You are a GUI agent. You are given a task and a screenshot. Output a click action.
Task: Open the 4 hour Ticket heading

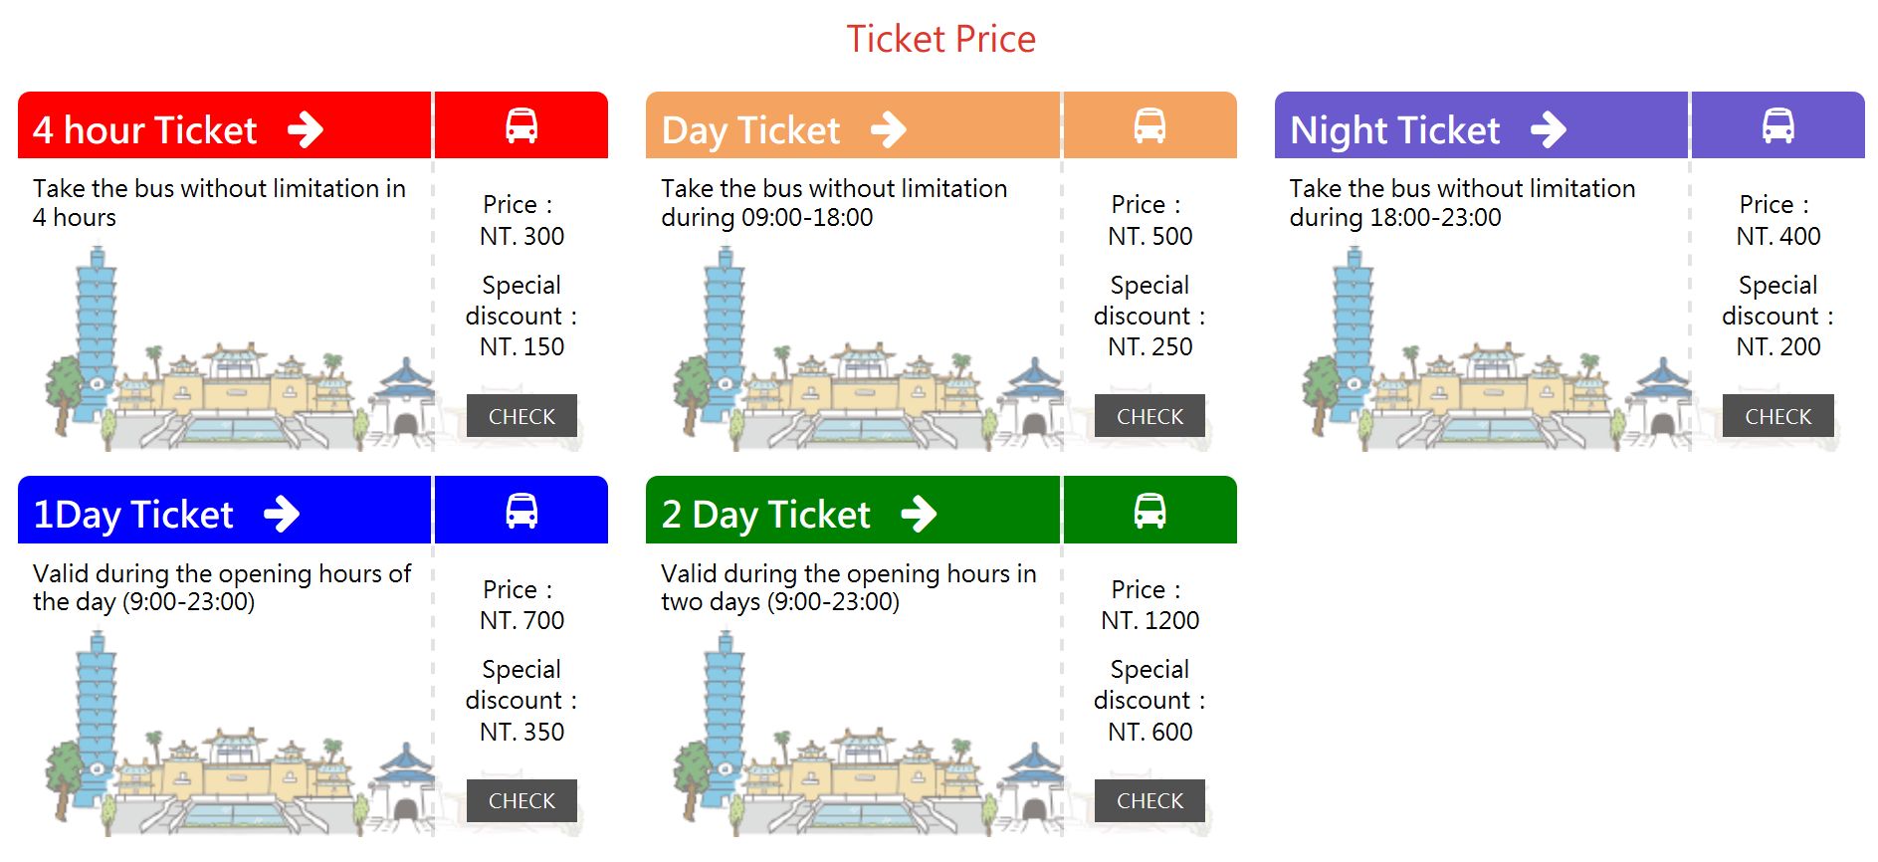click(145, 130)
